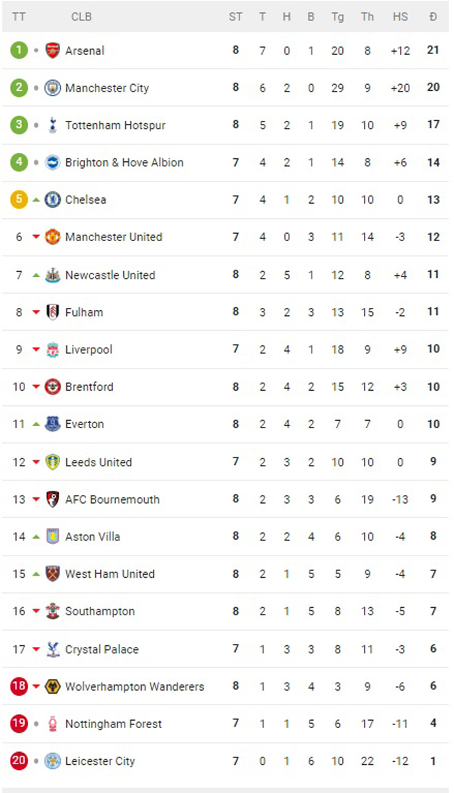This screenshot has width=454, height=793.
Task: Click the Chelsea club crest
Action: click(x=53, y=199)
